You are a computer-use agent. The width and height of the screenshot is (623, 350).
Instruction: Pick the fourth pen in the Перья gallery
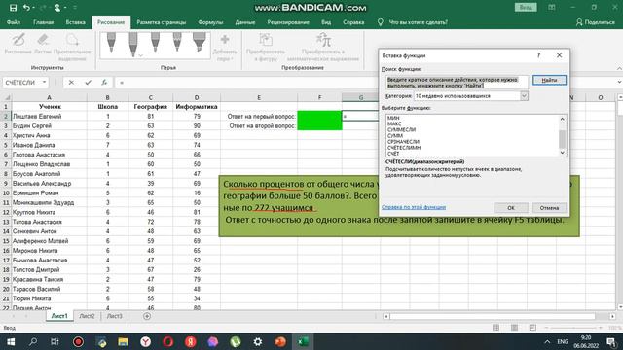tap(177, 43)
